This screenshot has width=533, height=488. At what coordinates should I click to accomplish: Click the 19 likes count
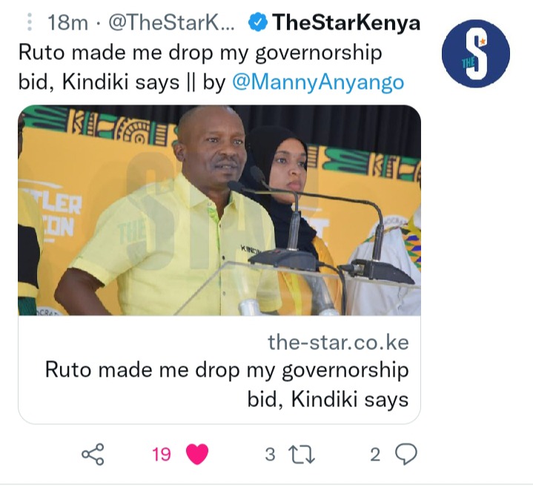161,455
